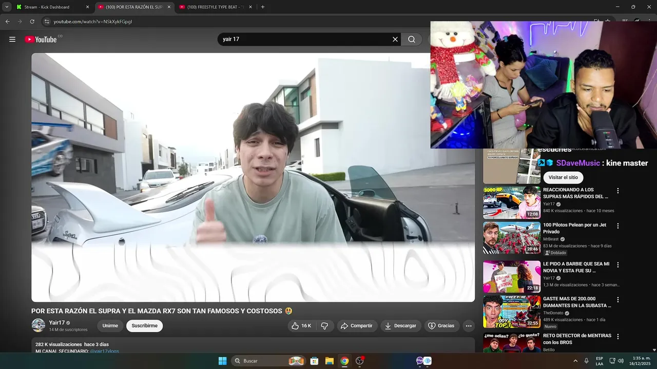
Task: Open thumbnail of the Barbie novia video
Action: pos(512,277)
